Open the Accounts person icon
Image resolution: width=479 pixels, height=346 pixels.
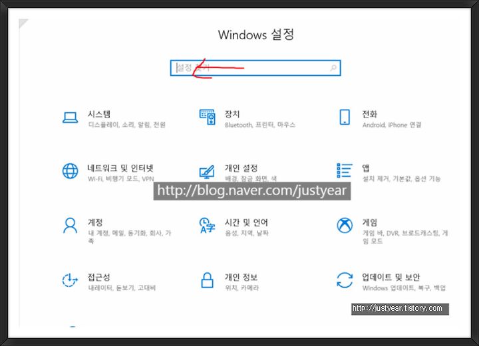click(x=70, y=225)
